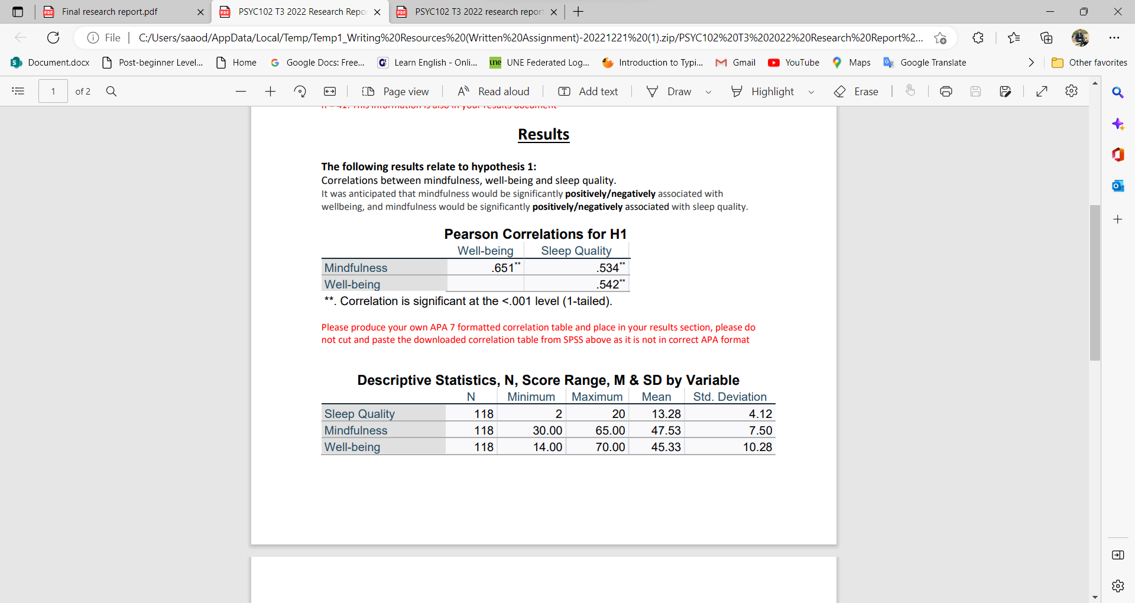Click the fit to width icon
Viewport: 1135px width, 603px height.
coord(330,91)
